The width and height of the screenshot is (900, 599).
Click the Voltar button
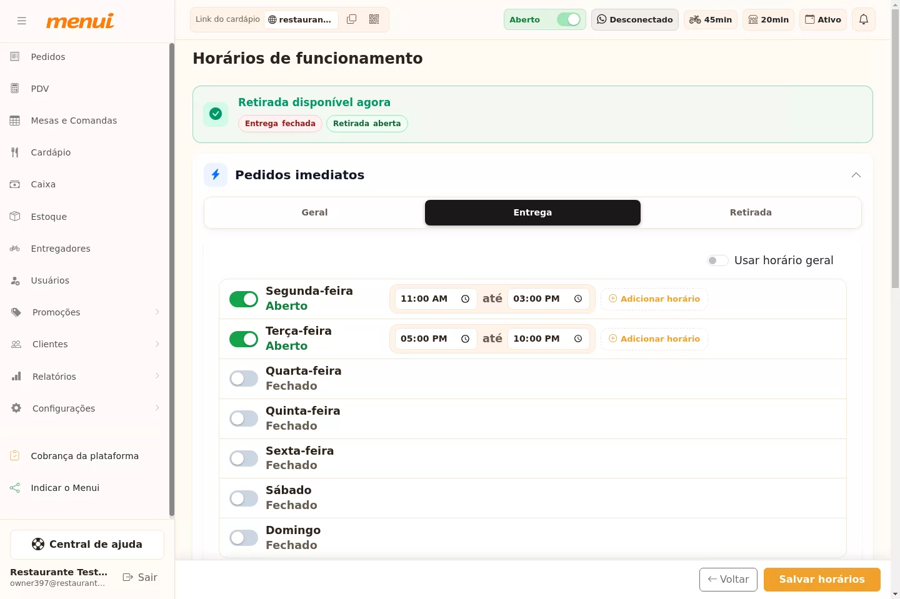pos(728,580)
